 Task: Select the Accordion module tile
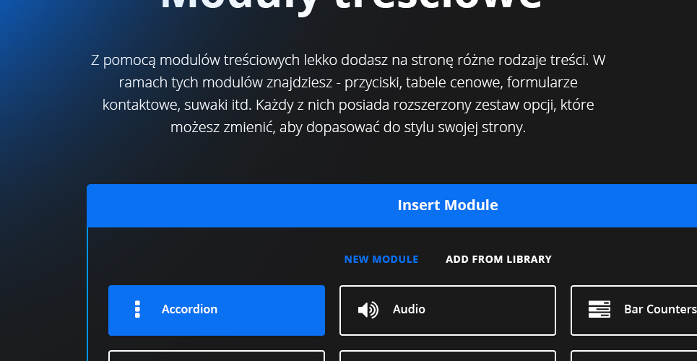tap(217, 310)
